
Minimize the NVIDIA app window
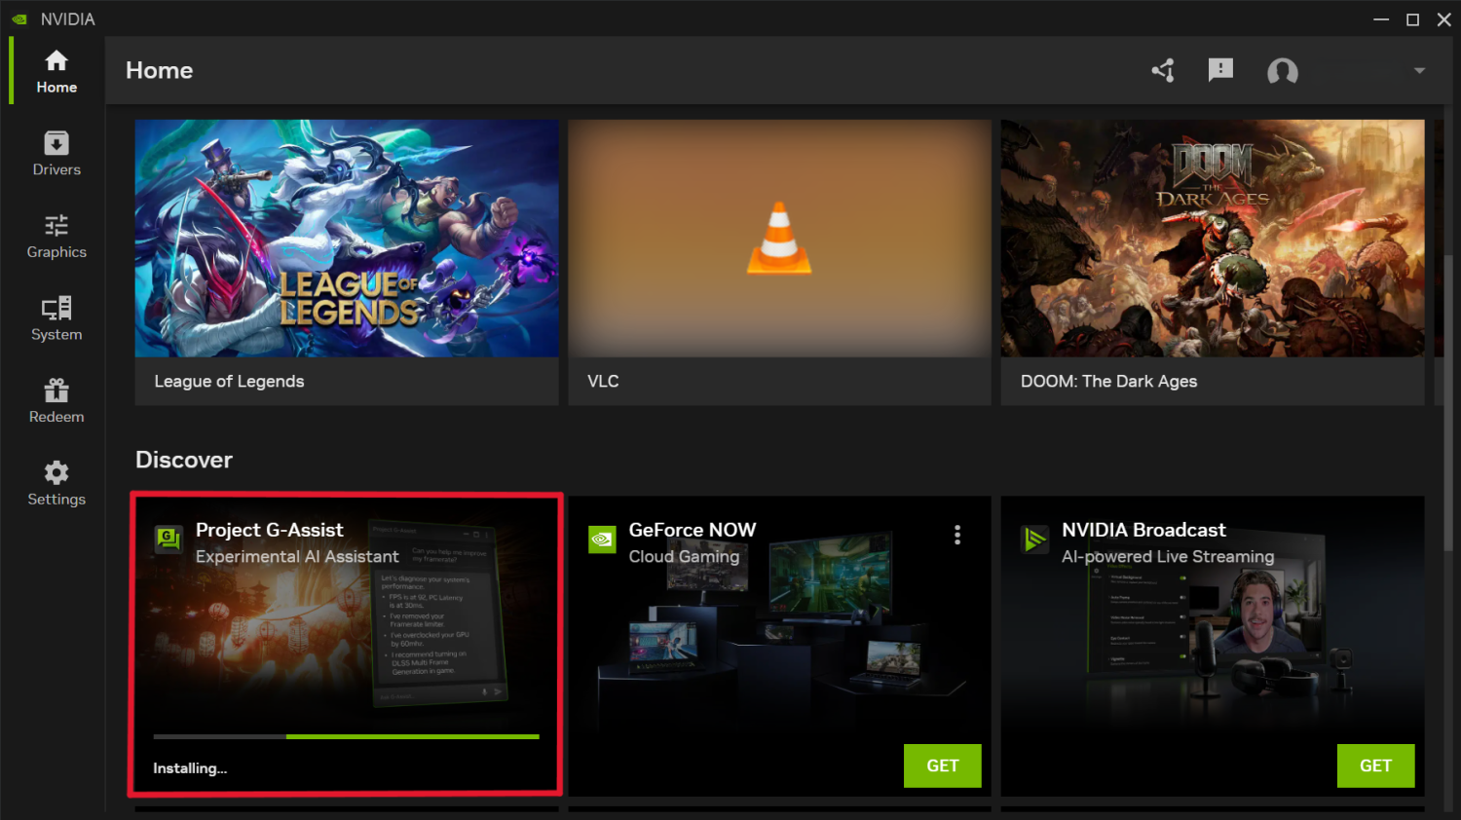coord(1381,19)
